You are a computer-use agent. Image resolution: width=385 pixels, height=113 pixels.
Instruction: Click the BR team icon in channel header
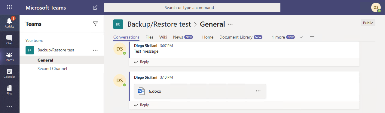tap(118, 24)
